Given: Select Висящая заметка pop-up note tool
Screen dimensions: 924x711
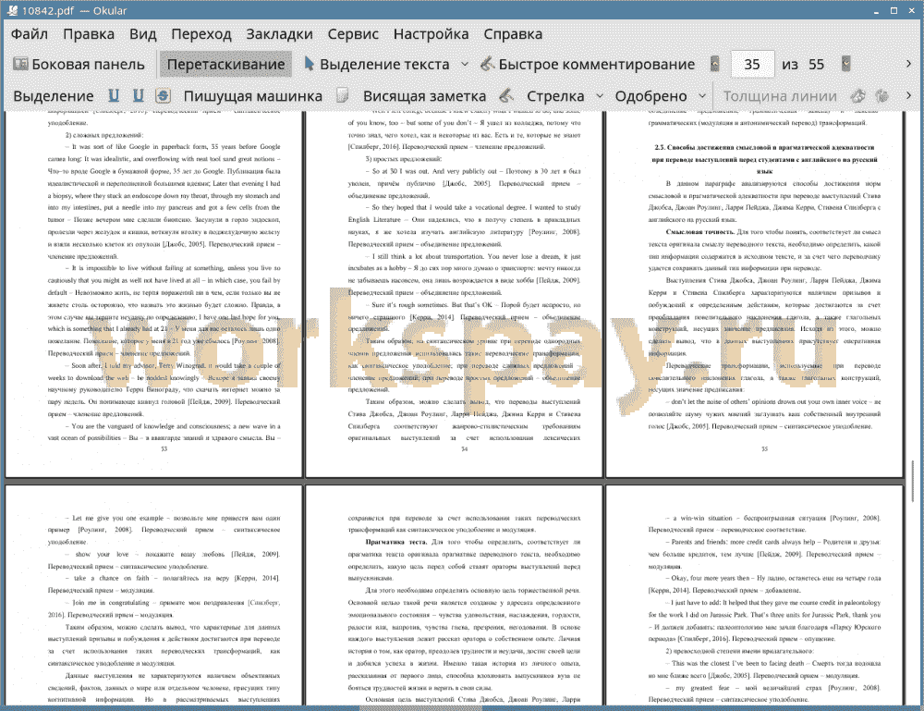Looking at the screenshot, I should point(424,96).
